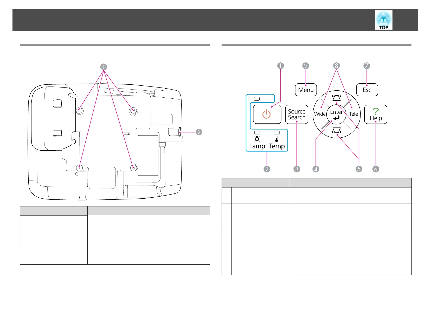This screenshot has width=438, height=309.
Task: Click the security cable attachment loop on projector base
Action: pos(174,132)
